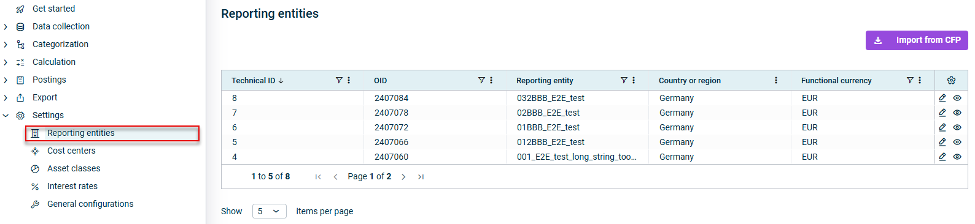This screenshot has height=224, width=975.
Task: Select OID cell 2407072
Action: pos(391,127)
